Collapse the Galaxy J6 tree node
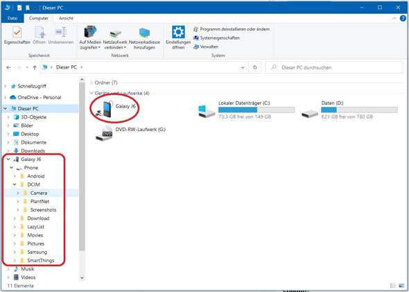409x292 pixels. [8, 159]
